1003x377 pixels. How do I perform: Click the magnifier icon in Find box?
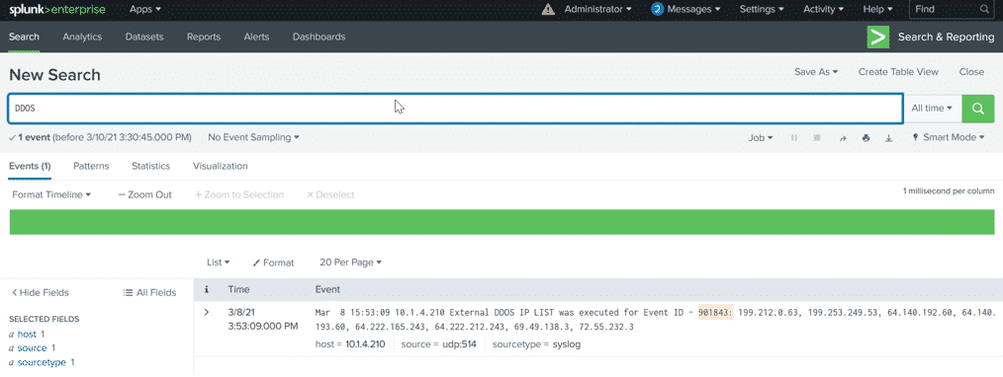pyautogui.click(x=984, y=9)
